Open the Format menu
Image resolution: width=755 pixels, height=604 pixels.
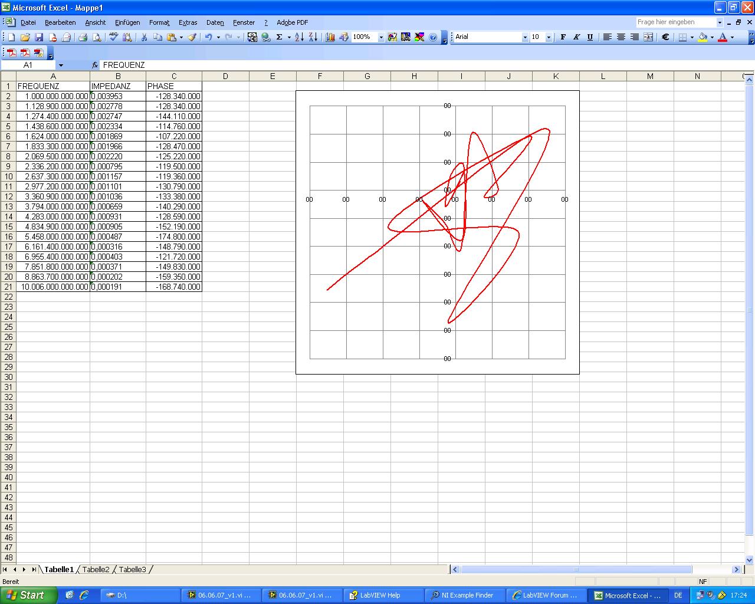coord(159,22)
